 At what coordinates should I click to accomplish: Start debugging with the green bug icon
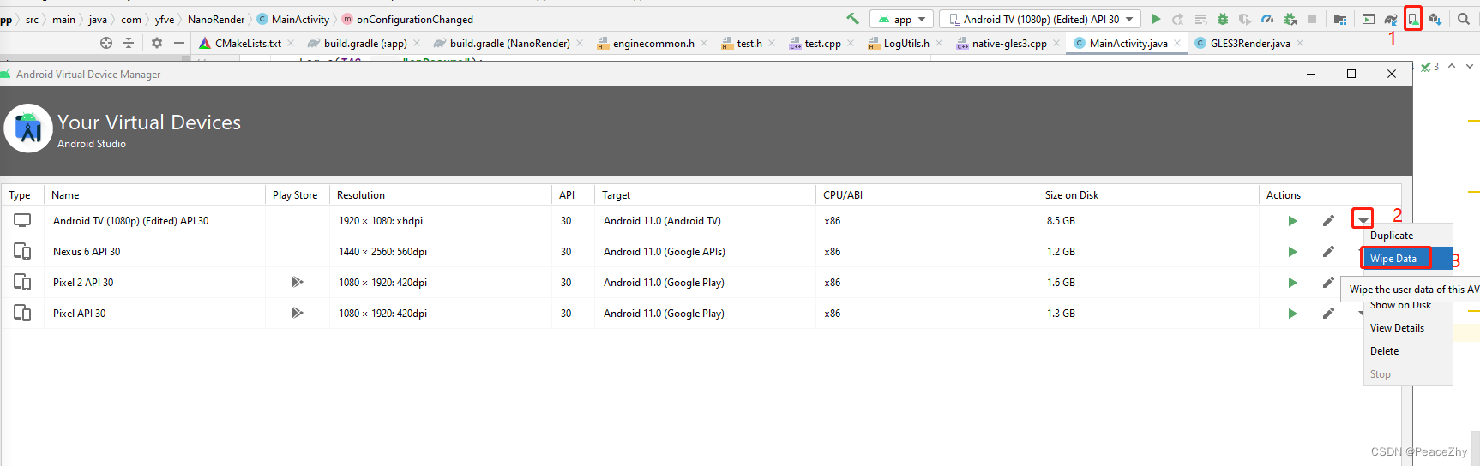tap(1223, 19)
